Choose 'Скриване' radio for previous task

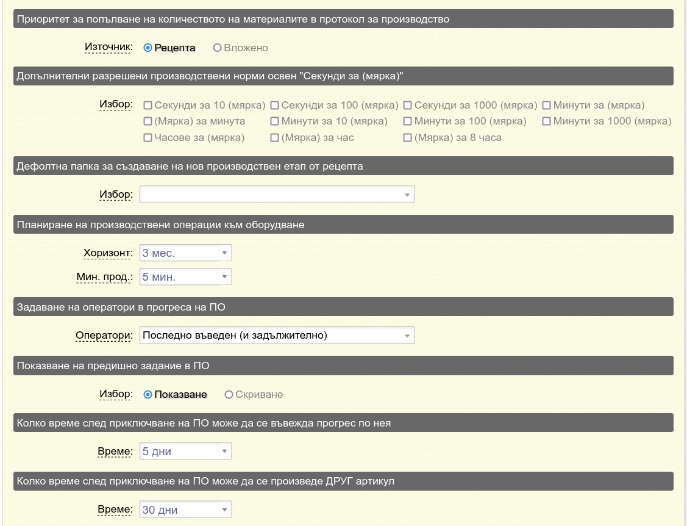coord(229,395)
